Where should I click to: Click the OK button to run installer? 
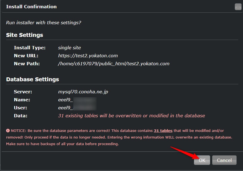pos(202,160)
